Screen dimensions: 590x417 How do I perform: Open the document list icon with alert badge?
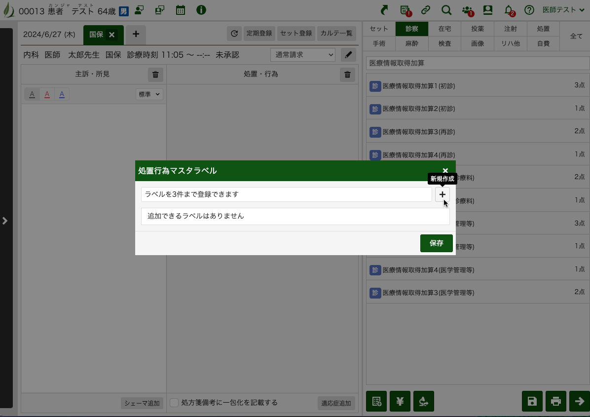coord(405,10)
